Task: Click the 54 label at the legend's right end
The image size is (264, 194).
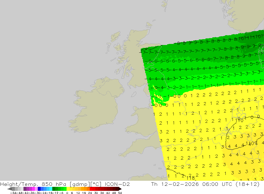Action: coord(120,193)
